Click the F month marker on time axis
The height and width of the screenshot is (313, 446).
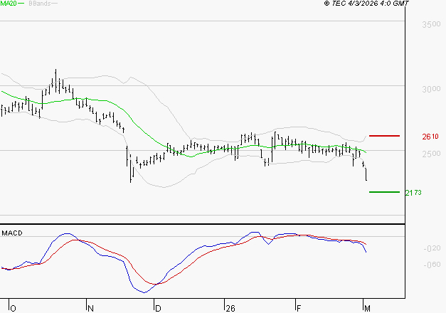pos(299,308)
